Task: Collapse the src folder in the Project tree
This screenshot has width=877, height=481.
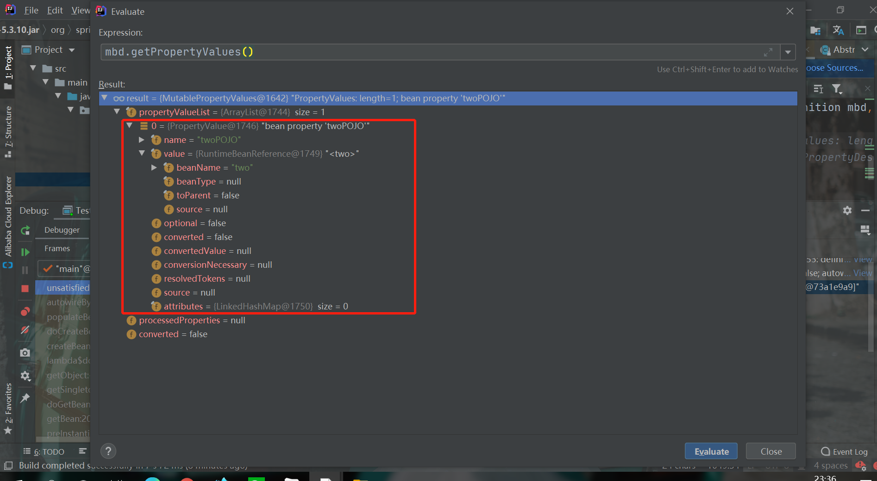Action: 33,68
